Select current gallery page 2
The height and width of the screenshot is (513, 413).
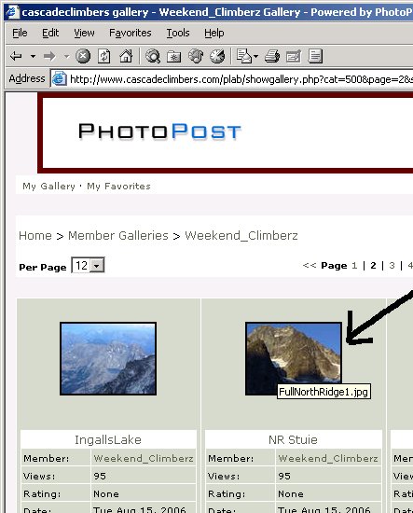click(373, 265)
